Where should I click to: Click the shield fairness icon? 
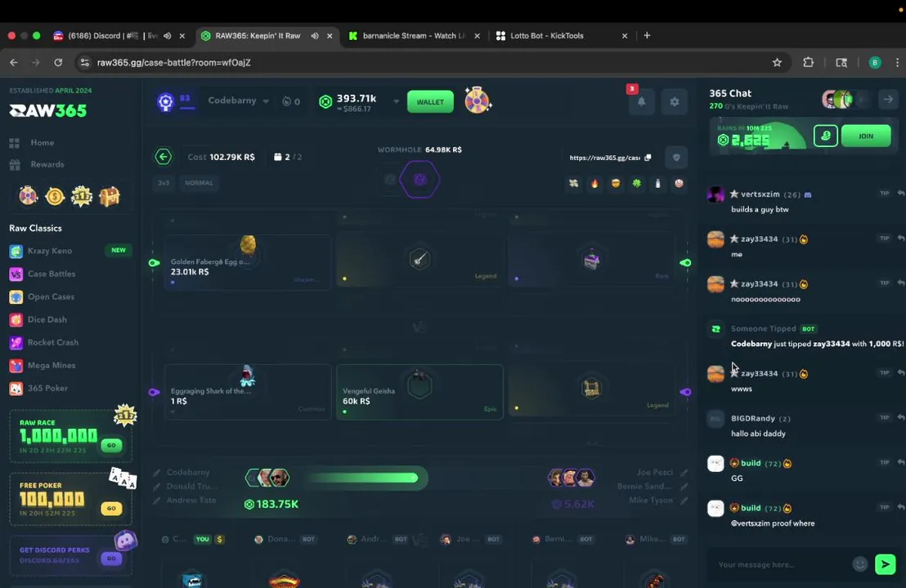coord(676,157)
